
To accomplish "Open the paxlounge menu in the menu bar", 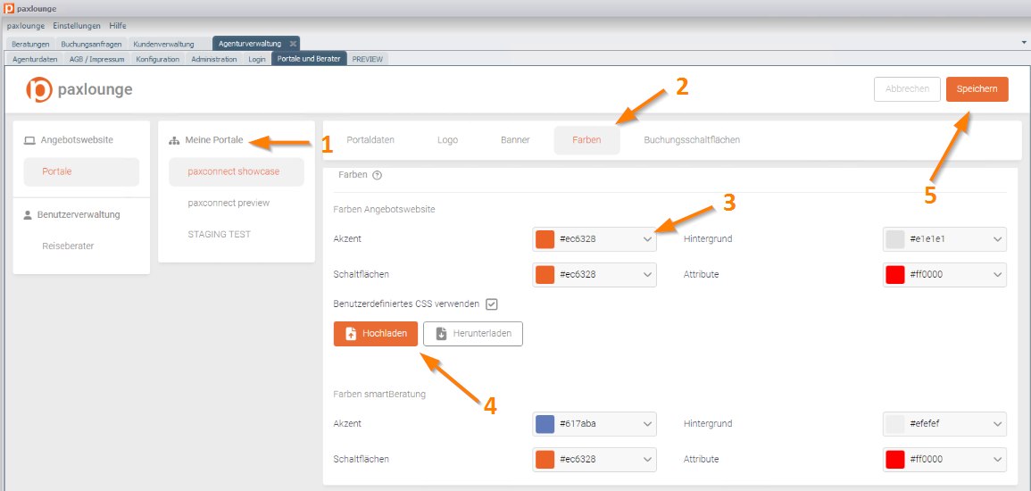I will [26, 26].
